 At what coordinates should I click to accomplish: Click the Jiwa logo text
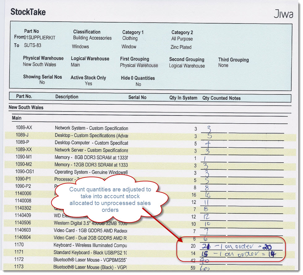point(283,14)
